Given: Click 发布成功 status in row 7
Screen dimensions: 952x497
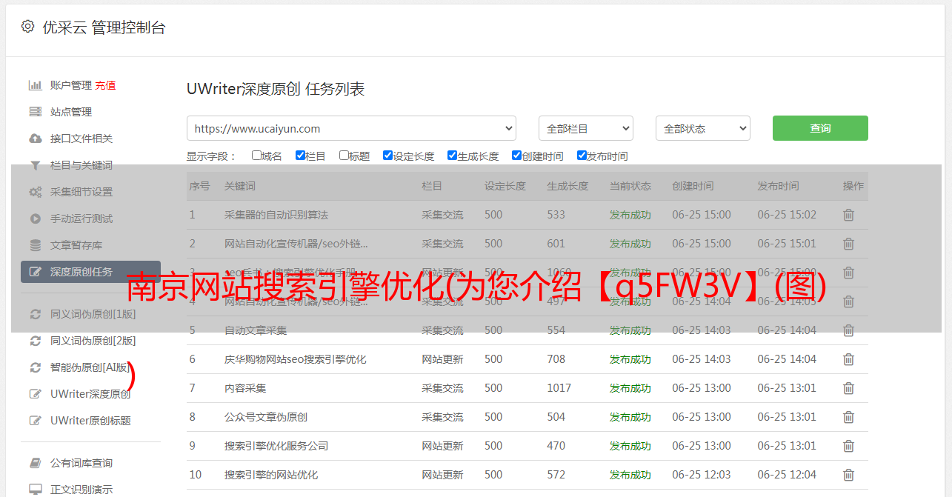Looking at the screenshot, I should tap(630, 388).
